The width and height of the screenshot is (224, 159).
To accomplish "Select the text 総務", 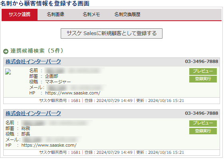I will [x=26, y=128].
